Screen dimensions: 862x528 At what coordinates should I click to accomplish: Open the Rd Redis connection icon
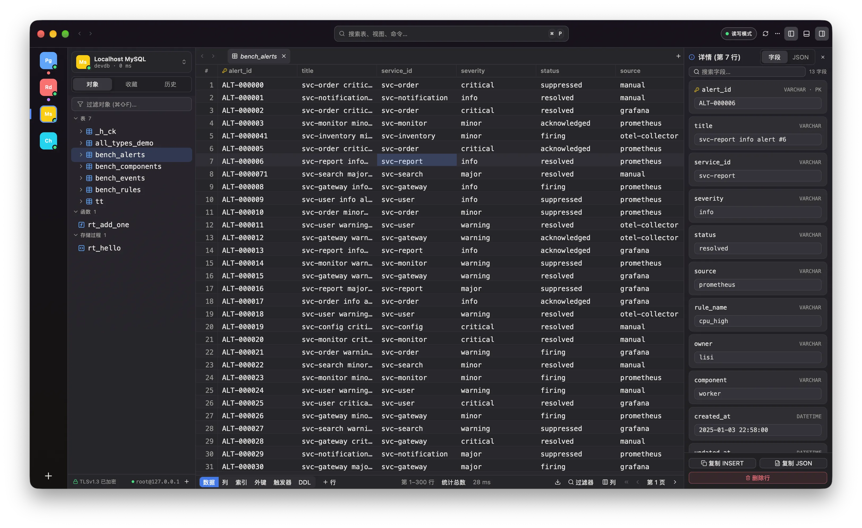point(48,87)
